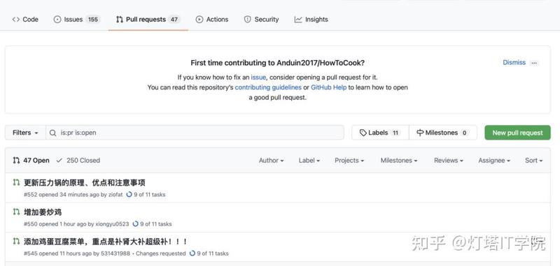Click the task progress icon on #550
Screen dimensions: 560x266
[135, 224]
